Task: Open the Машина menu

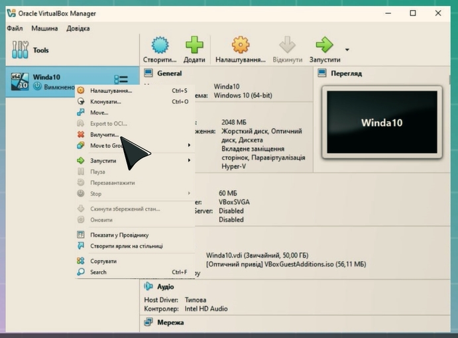Action: tap(44, 28)
